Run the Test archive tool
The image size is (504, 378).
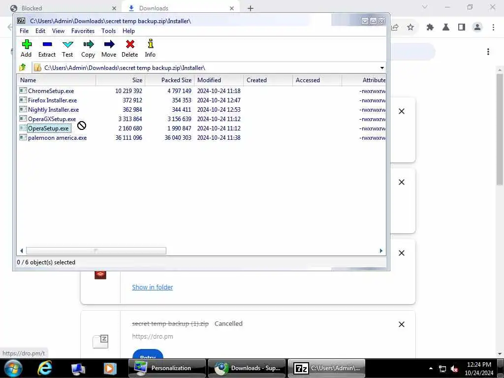67,44
